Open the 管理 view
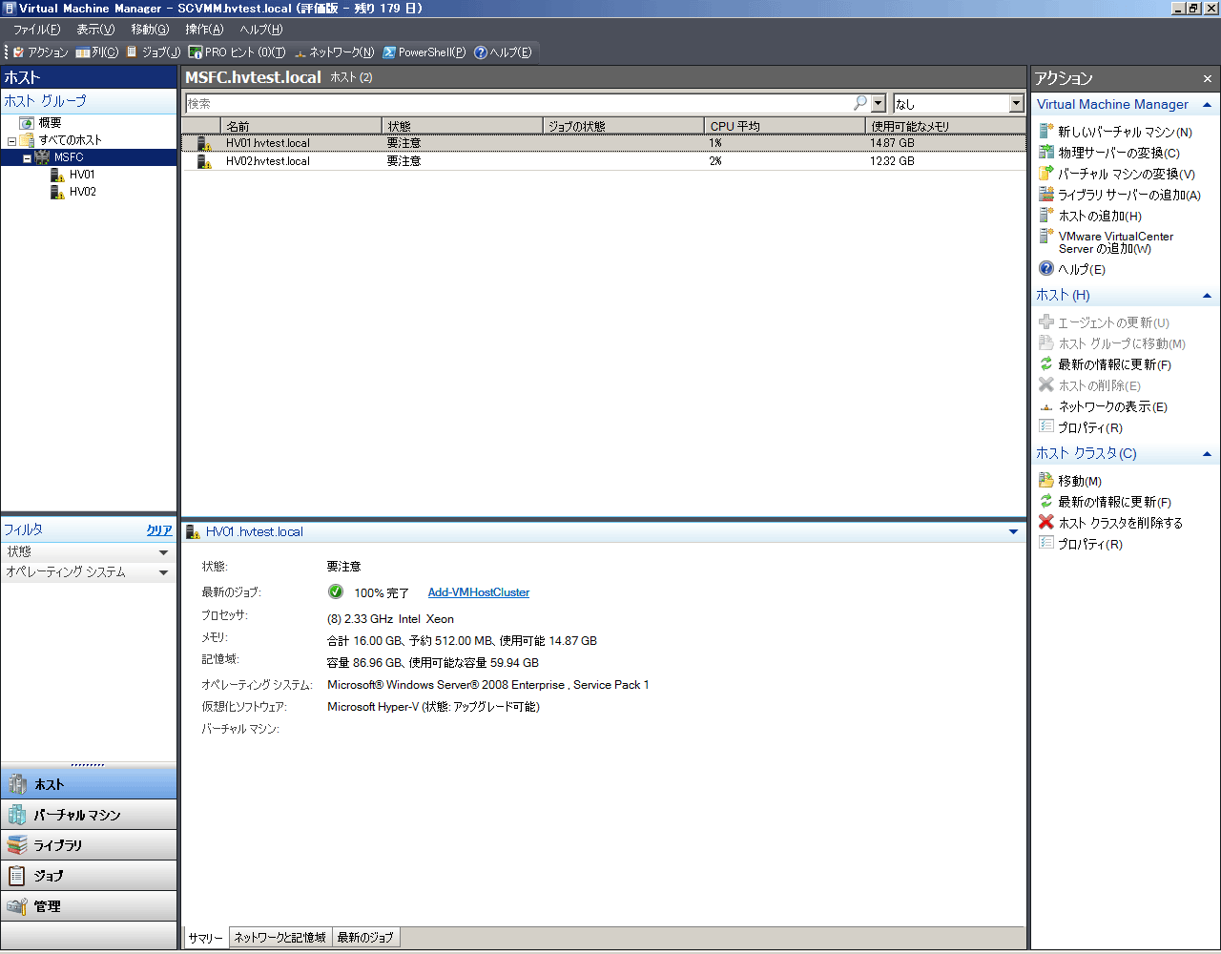Image resolution: width=1221 pixels, height=954 pixels. [x=89, y=906]
